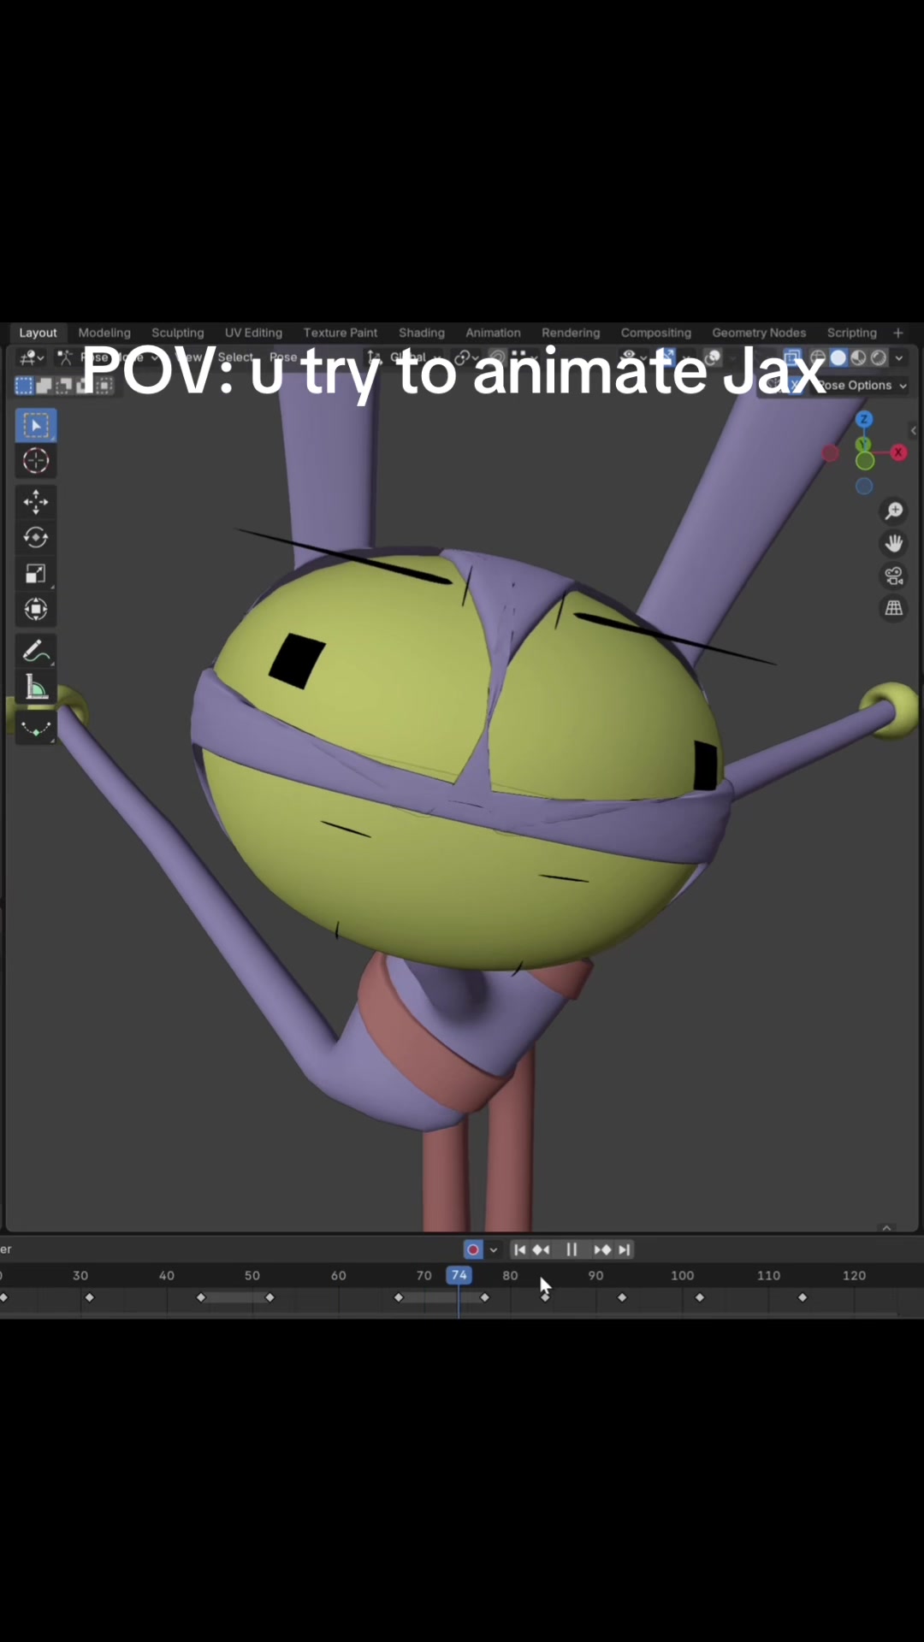The width and height of the screenshot is (924, 1642).
Task: Select the Select Box tool
Action: (x=35, y=425)
